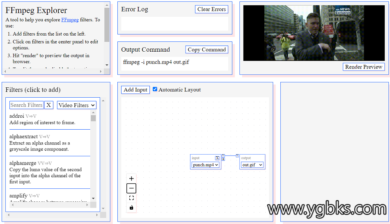Add a new input node
The width and height of the screenshot is (390, 224).
(x=135, y=90)
